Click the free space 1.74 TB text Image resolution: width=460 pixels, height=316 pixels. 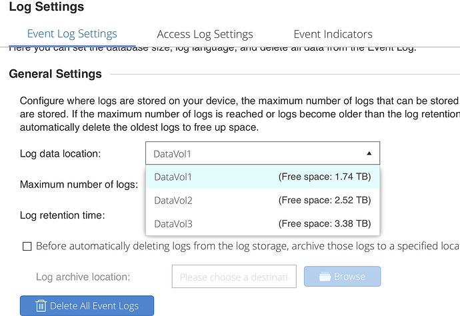click(x=325, y=177)
